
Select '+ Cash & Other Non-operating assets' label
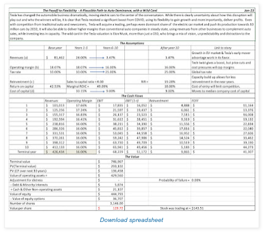[x=36, y=190]
